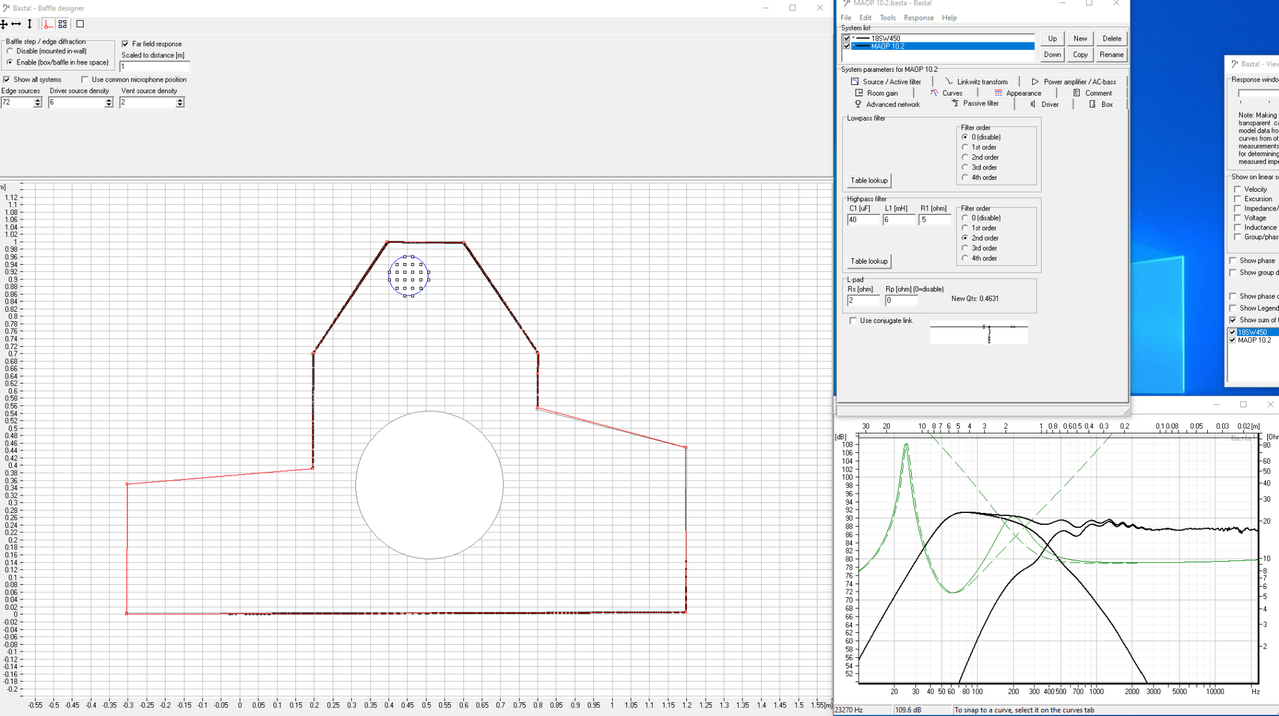Open the Power amplifier / AC-bass tab
This screenshot has width=1279, height=716.
pyautogui.click(x=1074, y=82)
